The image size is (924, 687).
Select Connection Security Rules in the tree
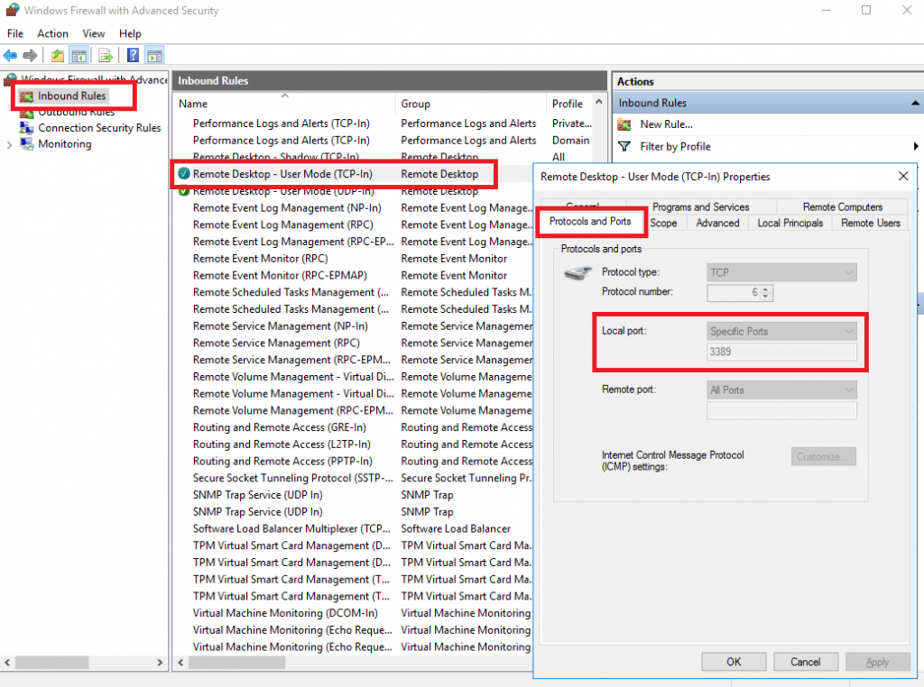[x=99, y=128]
